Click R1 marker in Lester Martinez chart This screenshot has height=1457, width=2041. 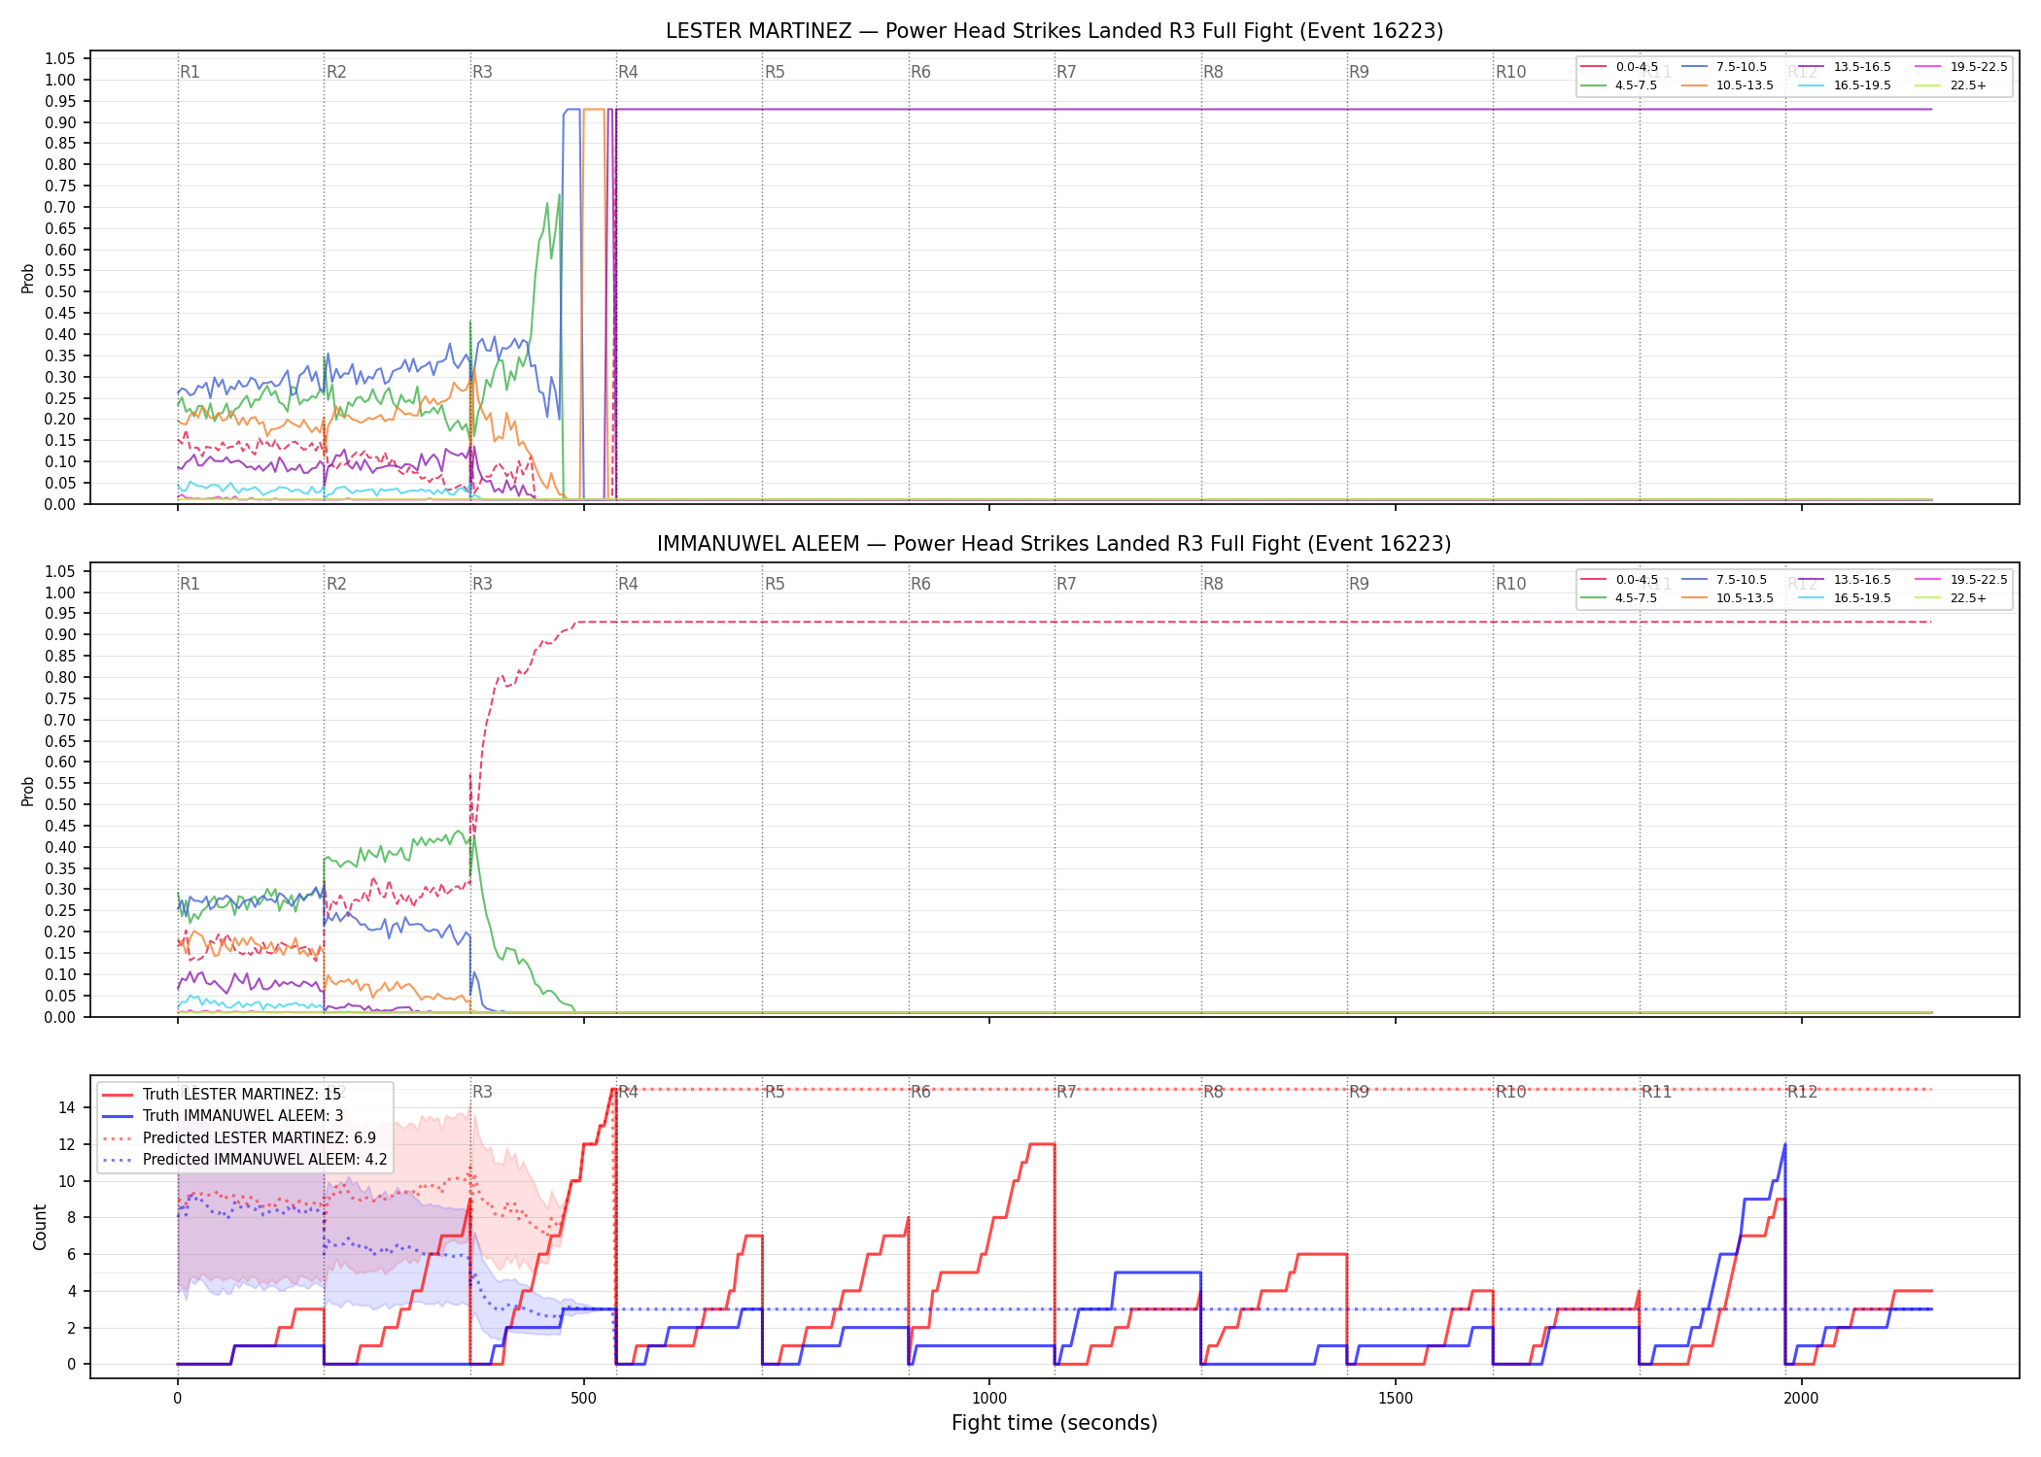[x=190, y=72]
